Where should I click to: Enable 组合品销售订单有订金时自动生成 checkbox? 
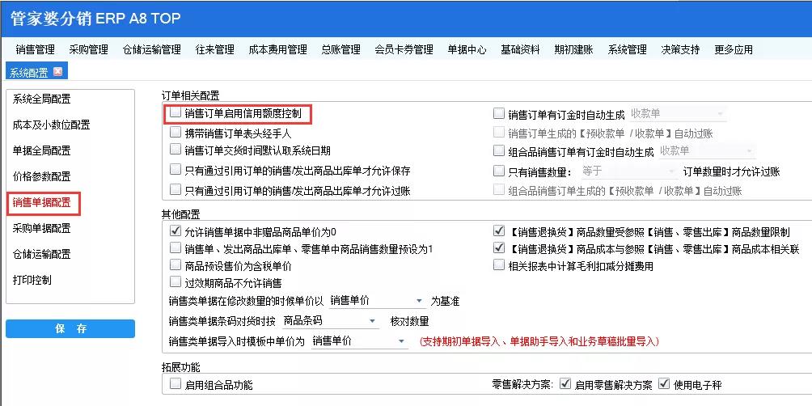coord(499,151)
